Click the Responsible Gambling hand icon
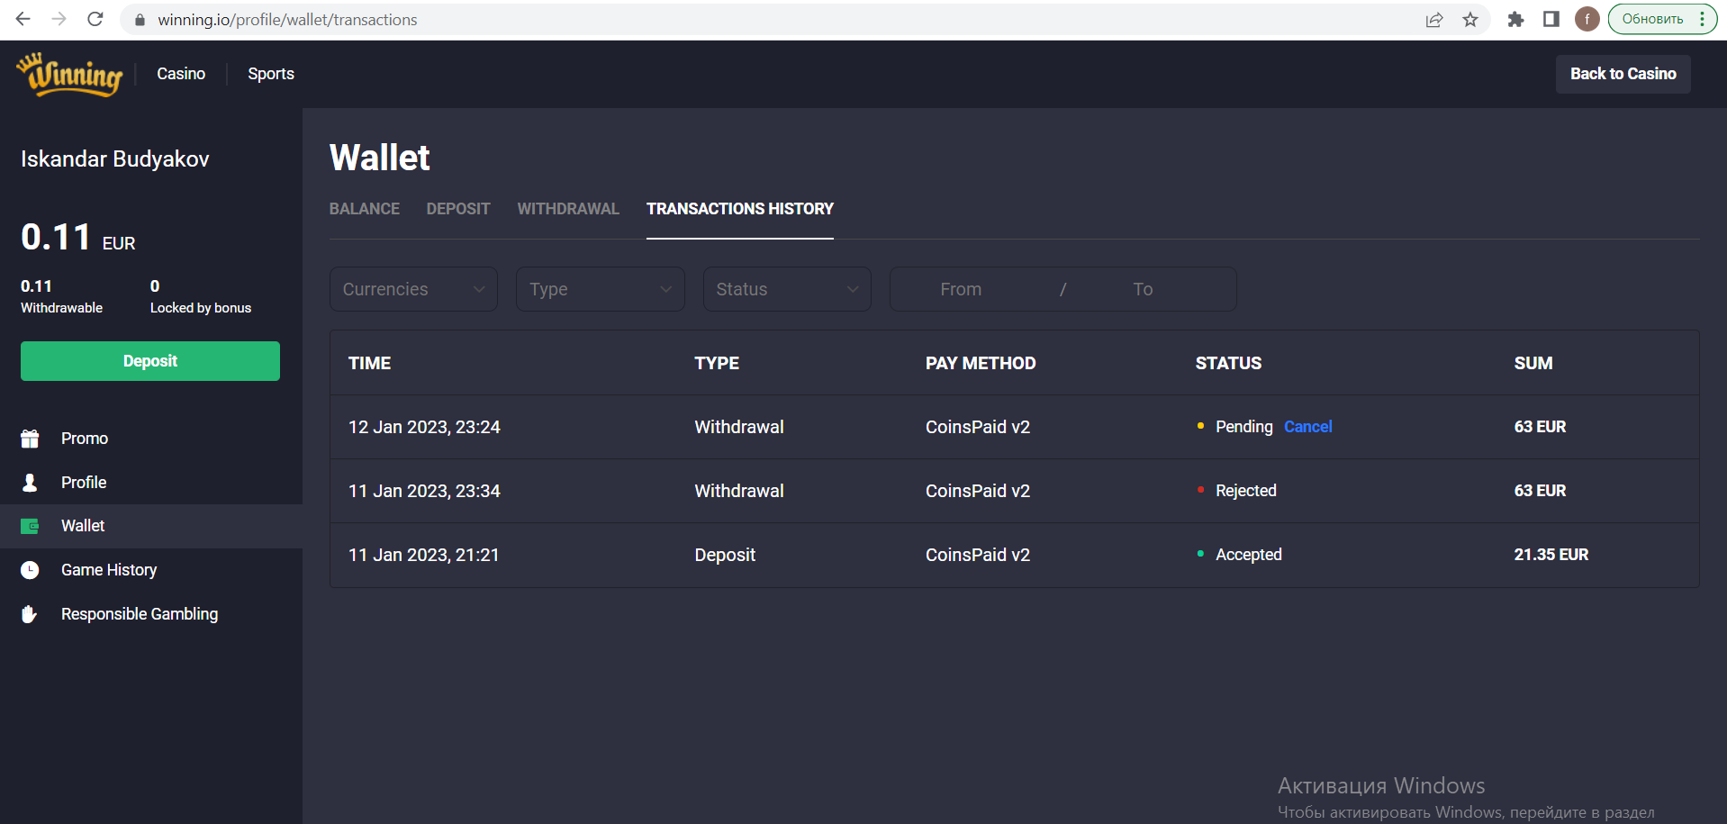 (x=30, y=614)
